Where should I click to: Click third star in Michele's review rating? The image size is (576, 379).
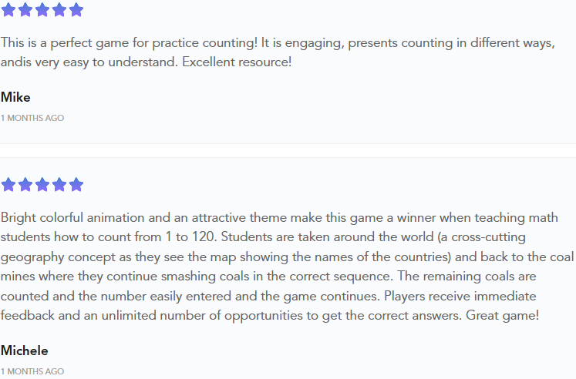[x=42, y=185]
